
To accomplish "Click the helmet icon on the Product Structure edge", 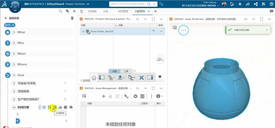I will point(160,59).
